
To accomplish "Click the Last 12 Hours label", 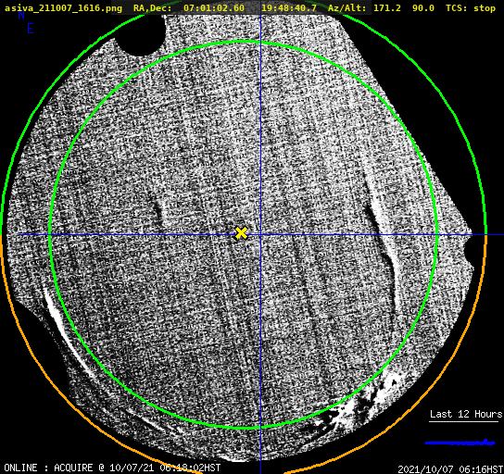I will 466,414.
